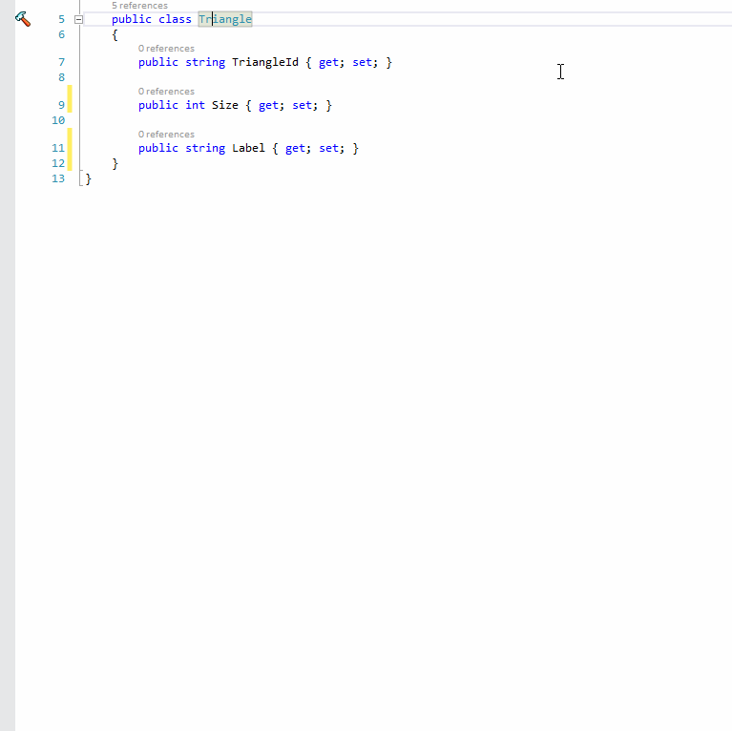This screenshot has height=731, width=732.
Task: Select the "int" type keyword on line 9
Action: (x=195, y=105)
